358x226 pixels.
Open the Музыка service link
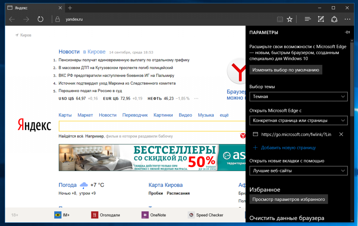(206, 115)
